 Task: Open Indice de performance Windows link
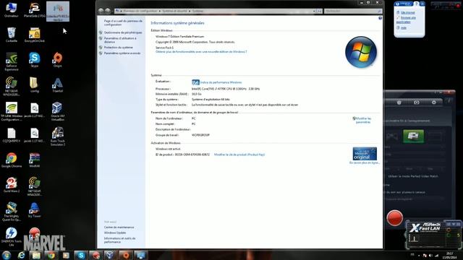pyautogui.click(x=221, y=82)
